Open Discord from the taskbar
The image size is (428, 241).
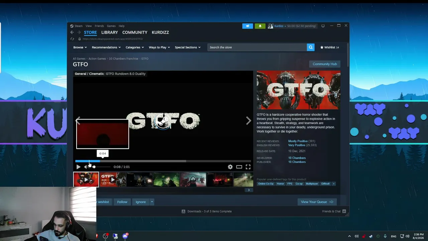[x=125, y=236]
